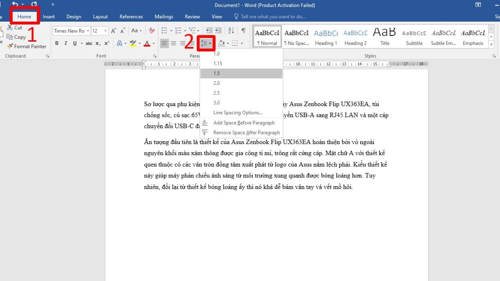Show paragraph marks with pilcrow icon
The width and height of the screenshot is (500, 281).
click(x=243, y=31)
